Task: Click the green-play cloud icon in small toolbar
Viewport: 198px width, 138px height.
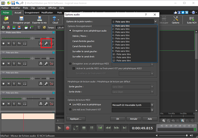Action: [3, 27]
